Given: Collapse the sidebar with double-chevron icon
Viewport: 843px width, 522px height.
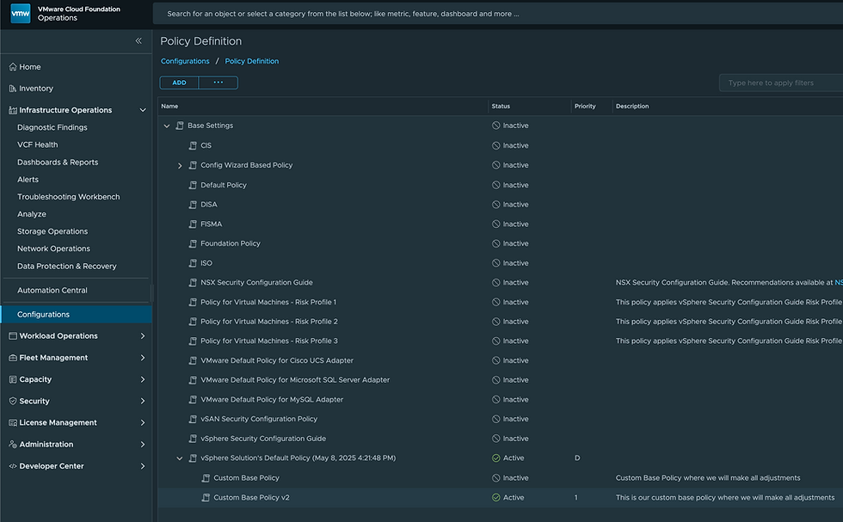Looking at the screenshot, I should (x=138, y=41).
